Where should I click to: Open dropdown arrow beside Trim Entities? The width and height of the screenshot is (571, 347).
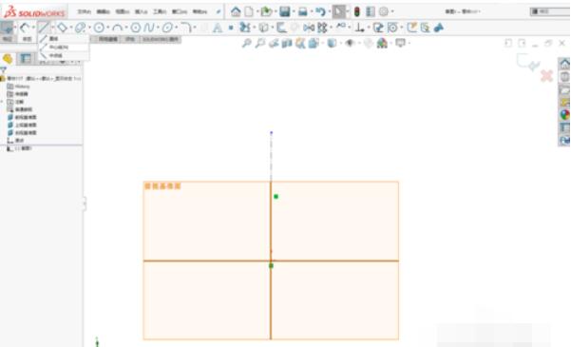pyautogui.click(x=254, y=28)
